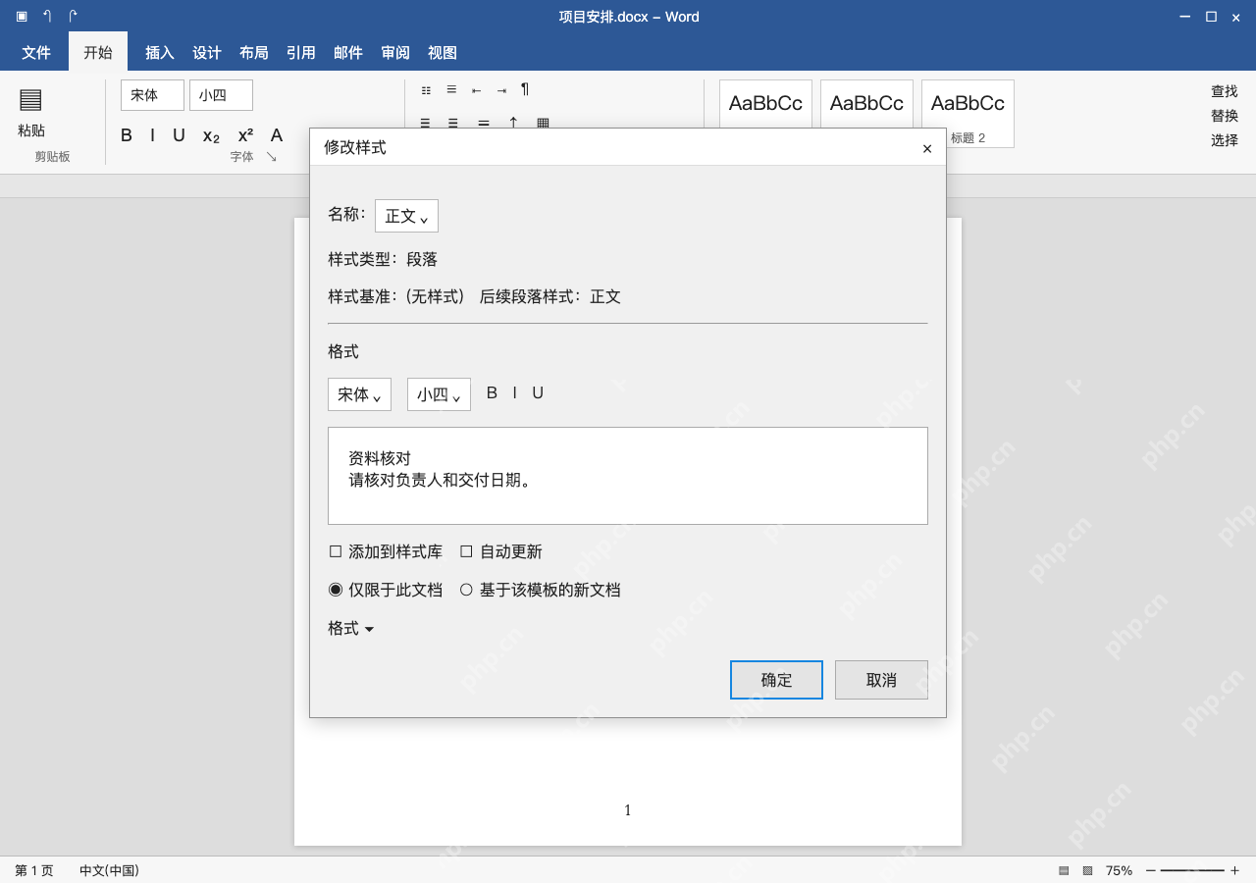Toggle italic in the ribbon 字体 group
The image size is (1256, 883).
[x=152, y=135]
